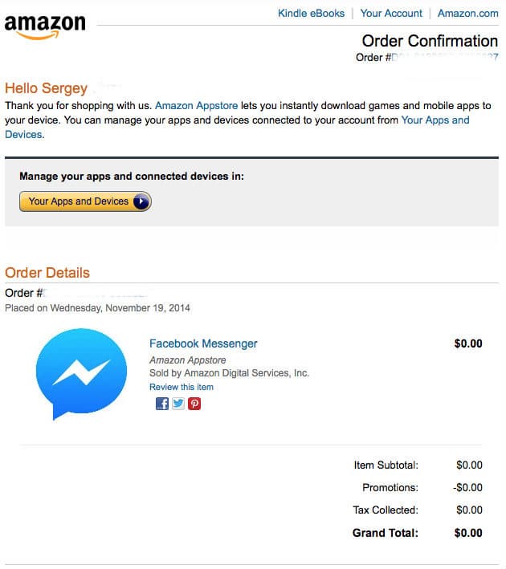
Task: Share via the Twitter bird icon
Action: (178, 404)
